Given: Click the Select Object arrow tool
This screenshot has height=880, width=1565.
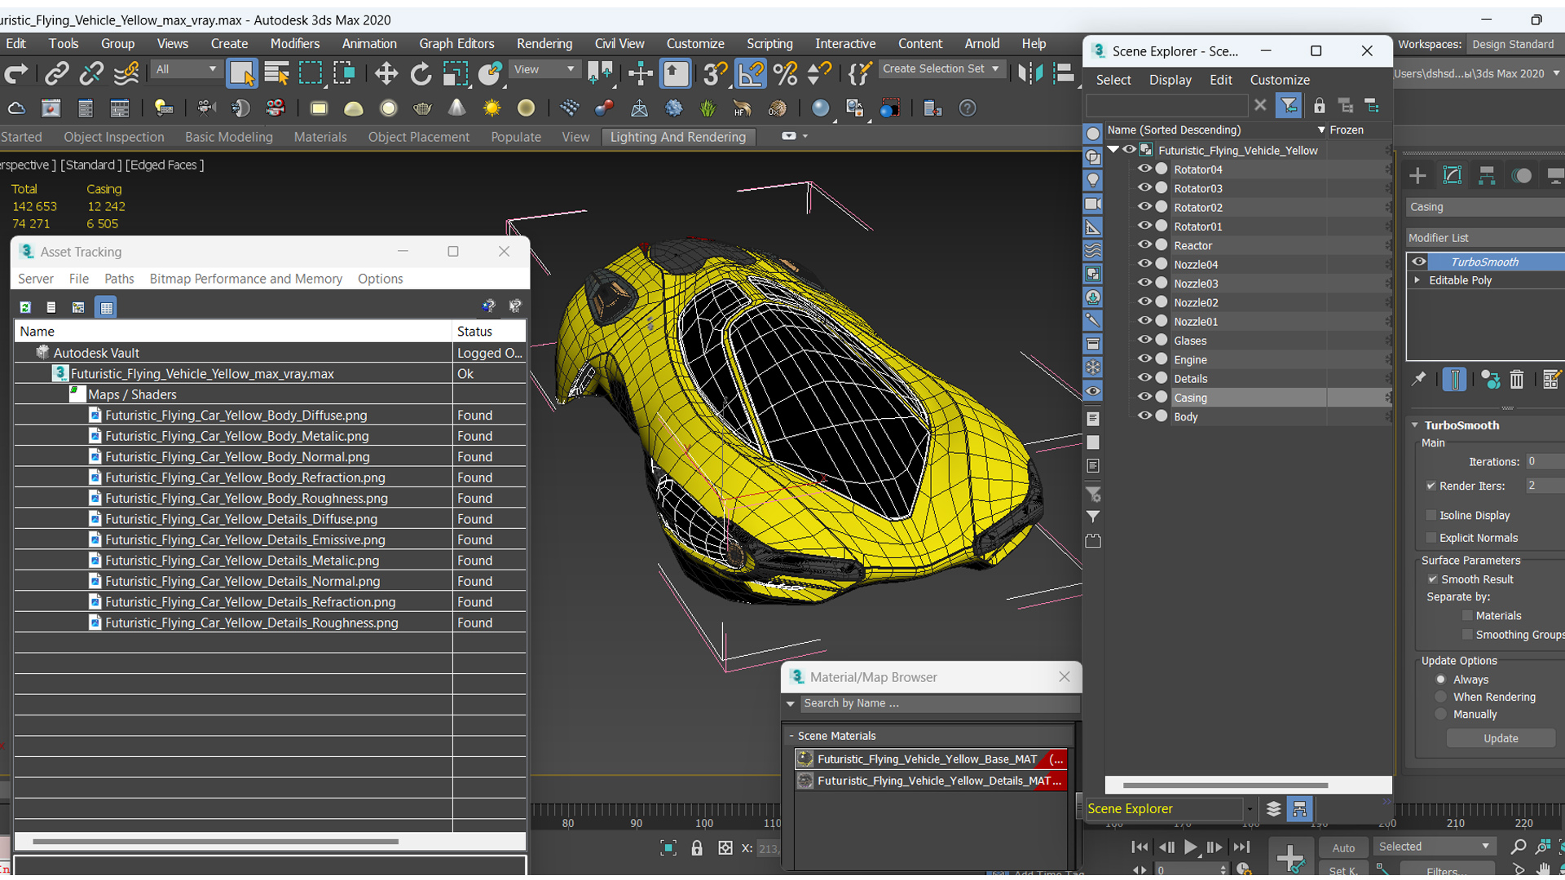Looking at the screenshot, I should click(x=242, y=74).
